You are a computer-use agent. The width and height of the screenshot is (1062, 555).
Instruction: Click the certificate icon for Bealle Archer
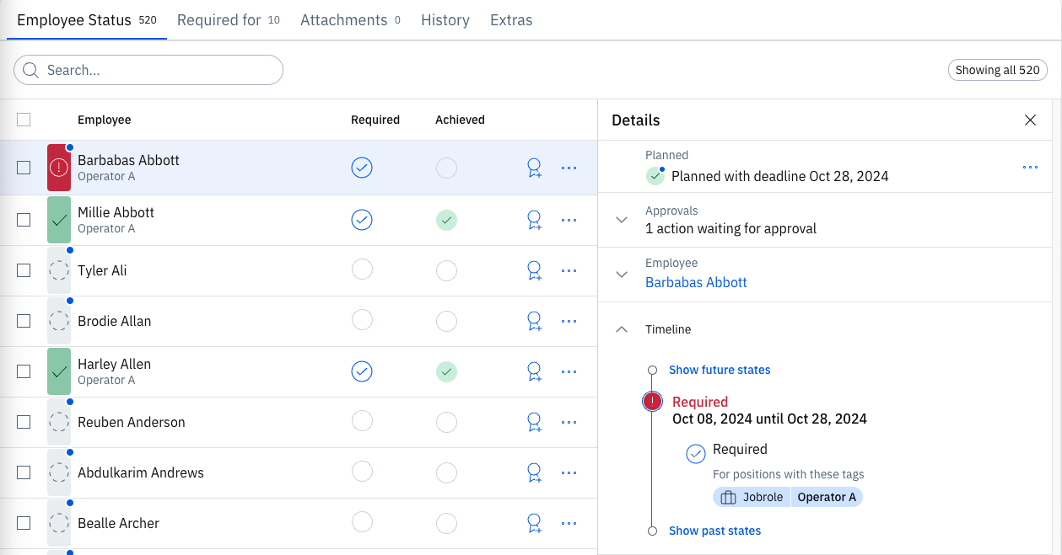click(x=534, y=523)
